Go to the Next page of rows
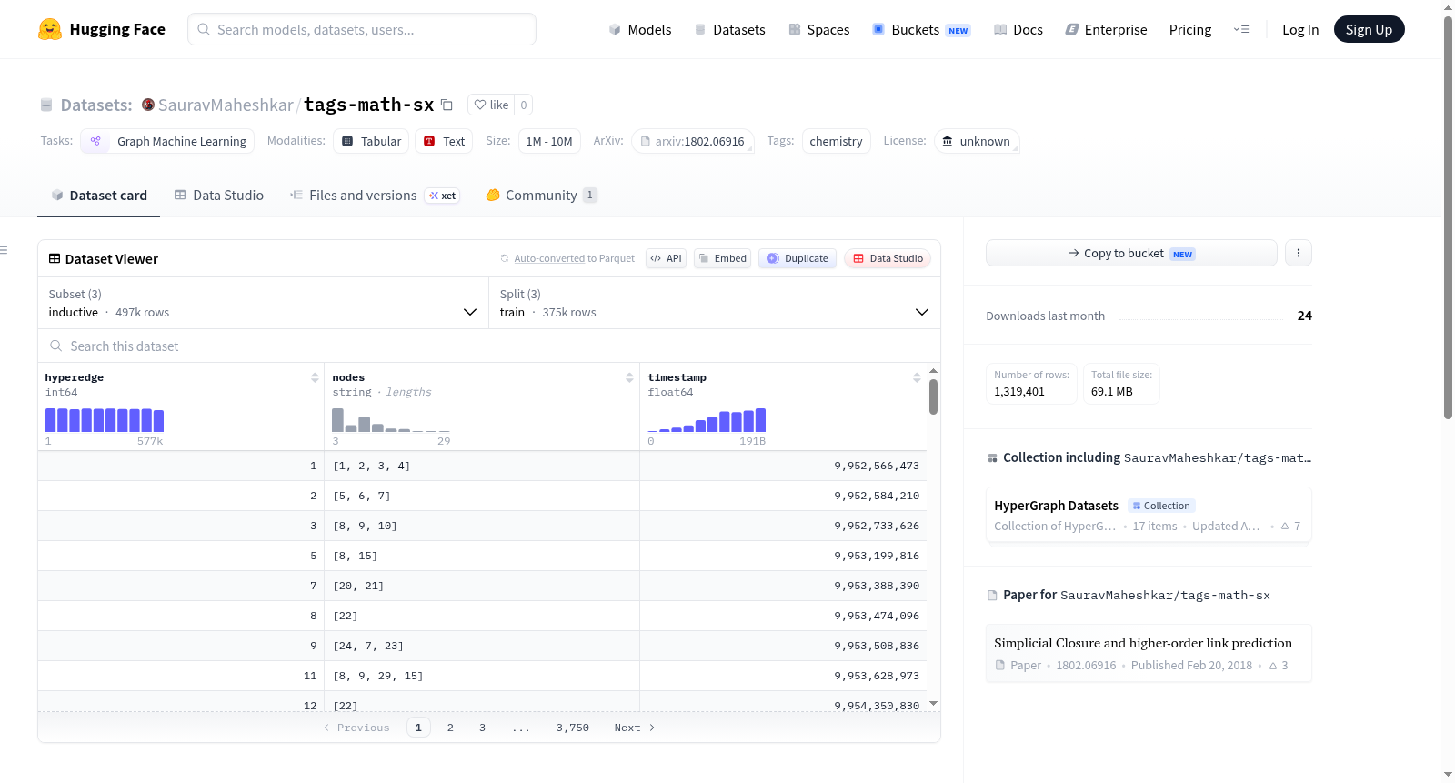 pos(635,728)
